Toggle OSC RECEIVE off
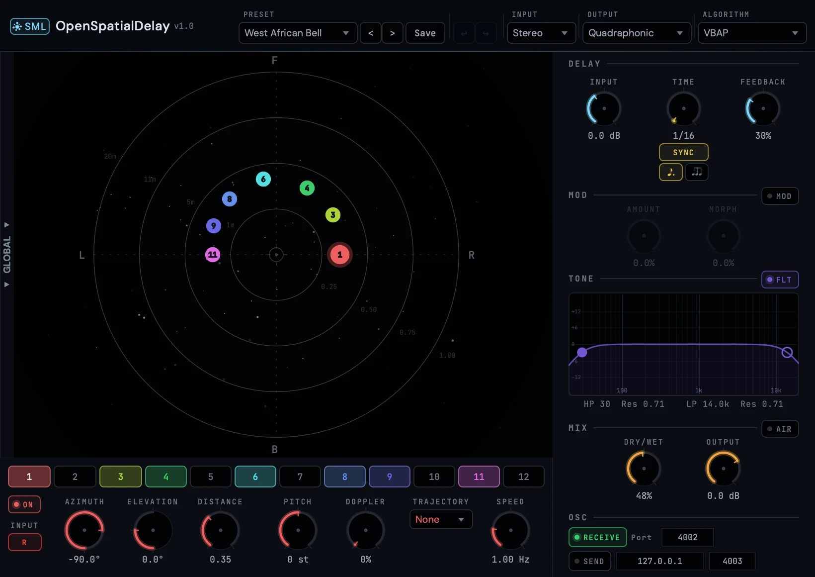 pyautogui.click(x=597, y=537)
